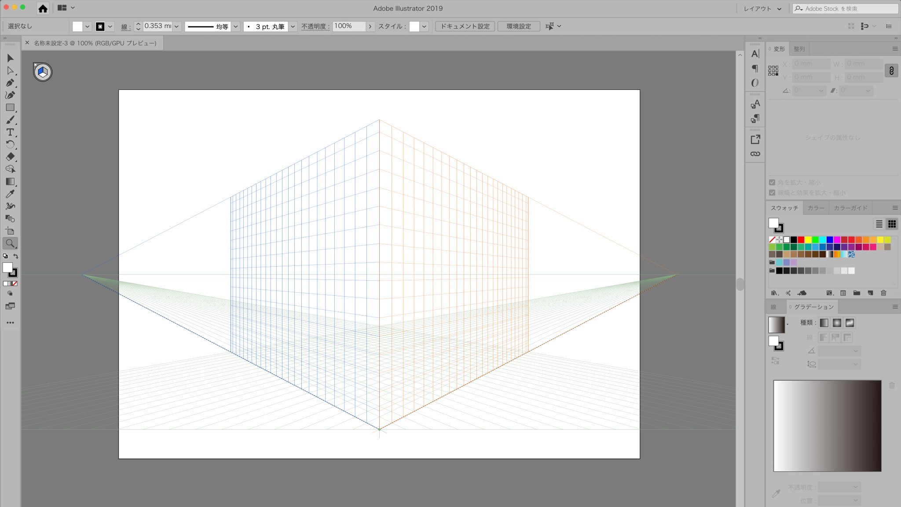
Task: Click the 環境設定 button
Action: coord(519,26)
